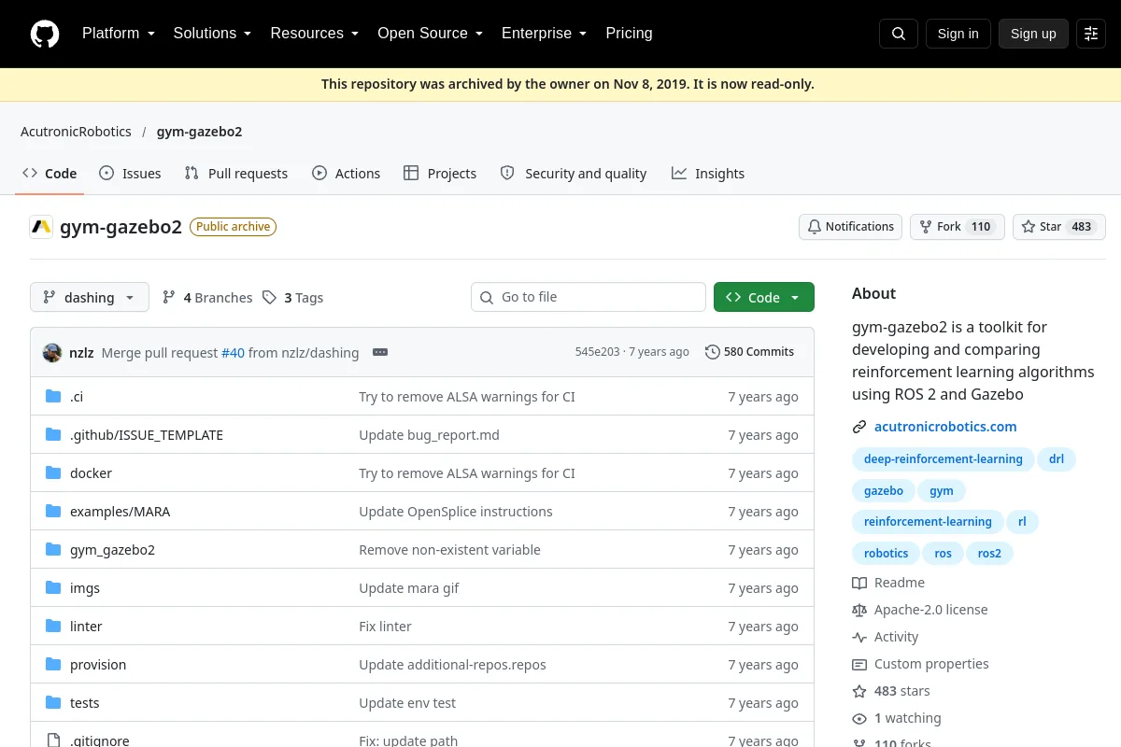The image size is (1121, 747).
Task: Fork the repository with Fork button
Action: pos(958,227)
